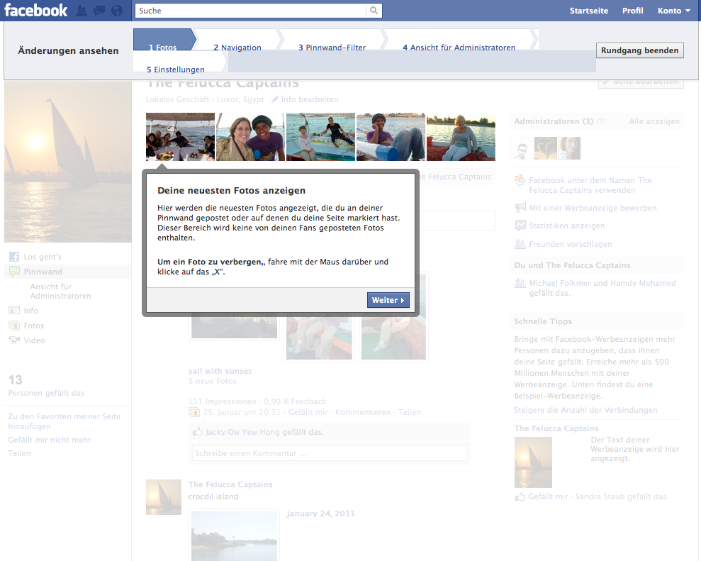Click Alle anzeigen for administrators
This screenshot has width=701, height=561.
[x=654, y=121]
